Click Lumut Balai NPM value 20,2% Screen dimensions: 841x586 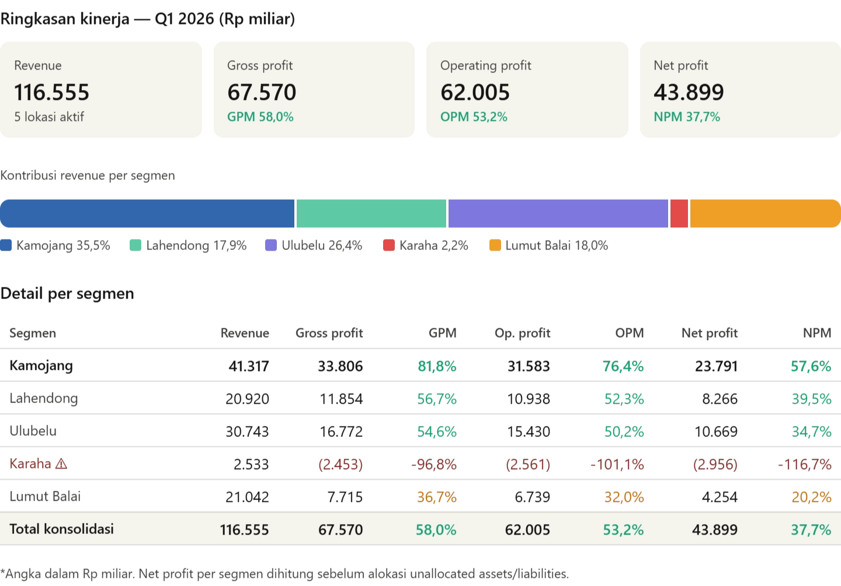(x=812, y=497)
